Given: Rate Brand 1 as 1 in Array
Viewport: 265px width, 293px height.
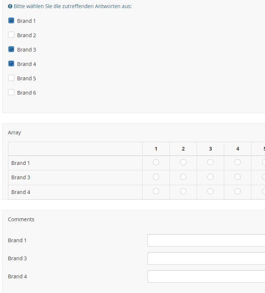Looking at the screenshot, I should 156,162.
